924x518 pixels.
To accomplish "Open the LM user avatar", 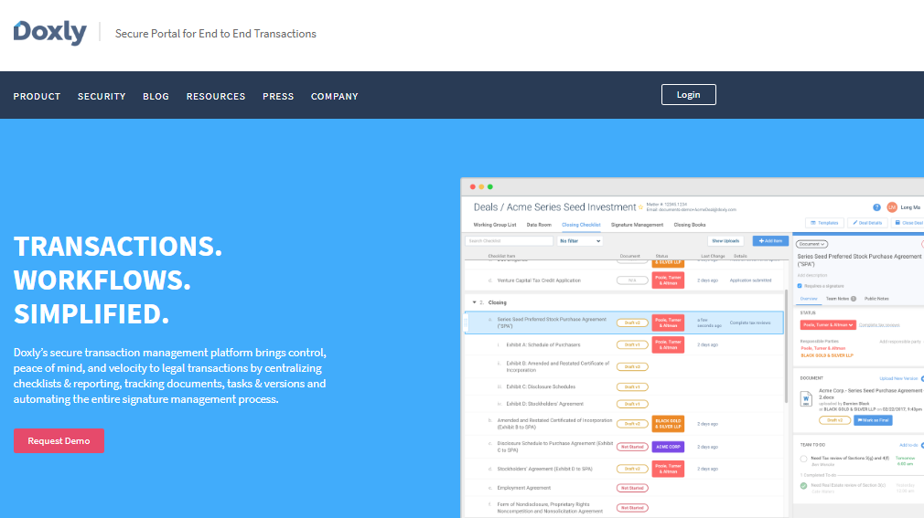I will tap(892, 207).
